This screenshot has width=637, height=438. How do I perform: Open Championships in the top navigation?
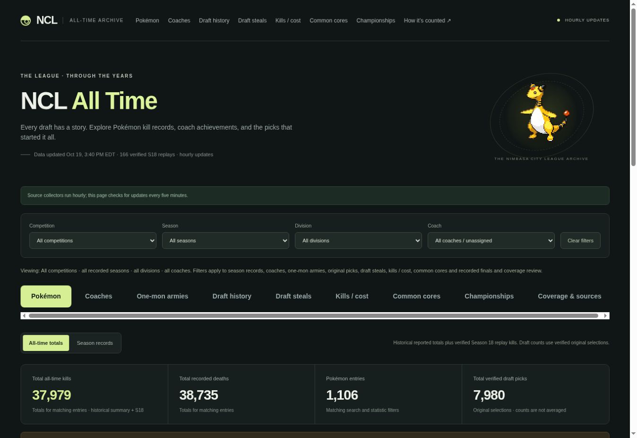coord(376,20)
